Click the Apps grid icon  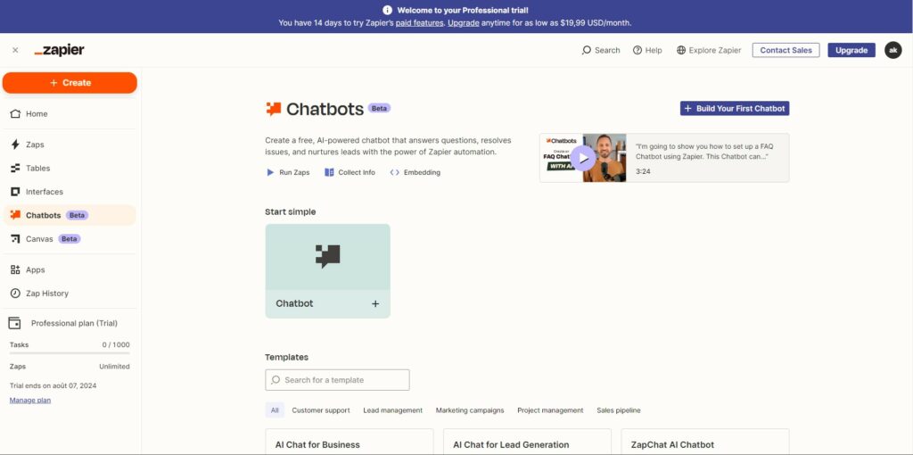click(16, 269)
